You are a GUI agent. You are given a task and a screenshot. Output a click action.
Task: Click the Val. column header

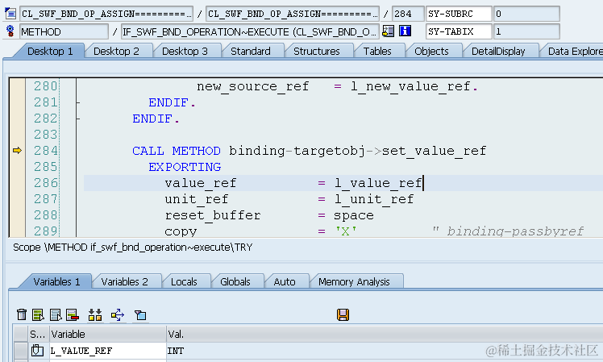pos(385,334)
